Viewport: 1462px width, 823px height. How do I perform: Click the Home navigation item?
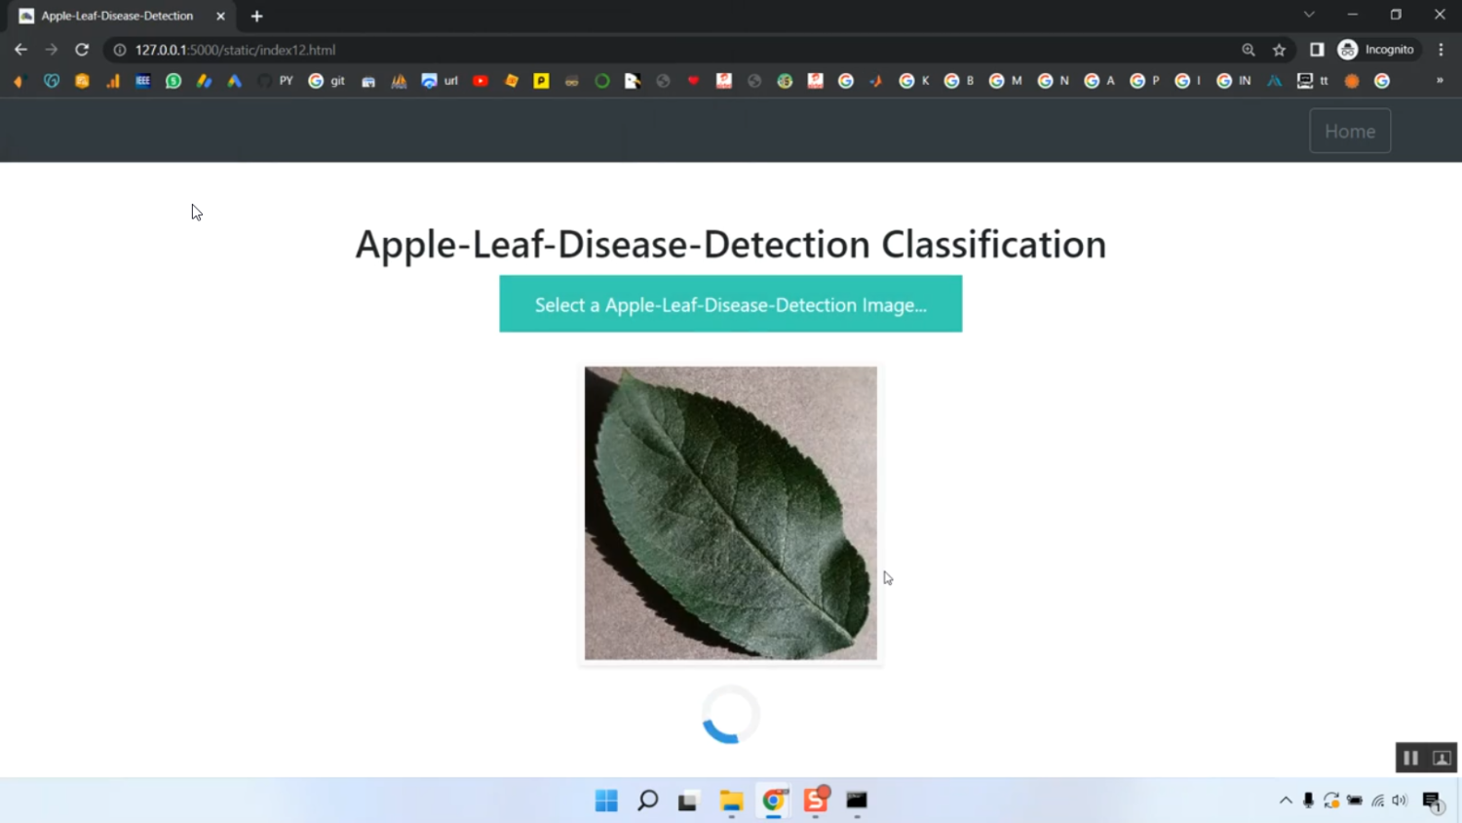[1349, 131]
